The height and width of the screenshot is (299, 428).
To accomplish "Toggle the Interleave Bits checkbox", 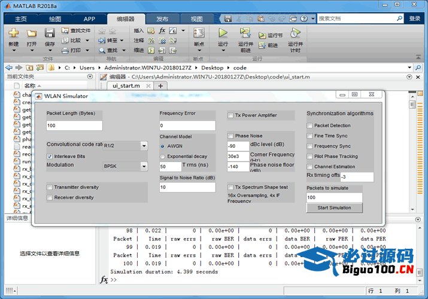I will point(50,157).
